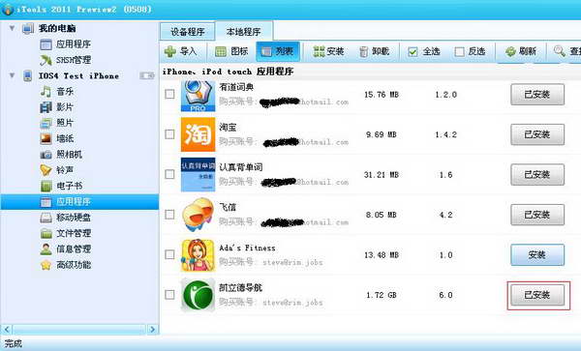Switch to the 本地程序 tab
The image size is (581, 351).
point(243,32)
